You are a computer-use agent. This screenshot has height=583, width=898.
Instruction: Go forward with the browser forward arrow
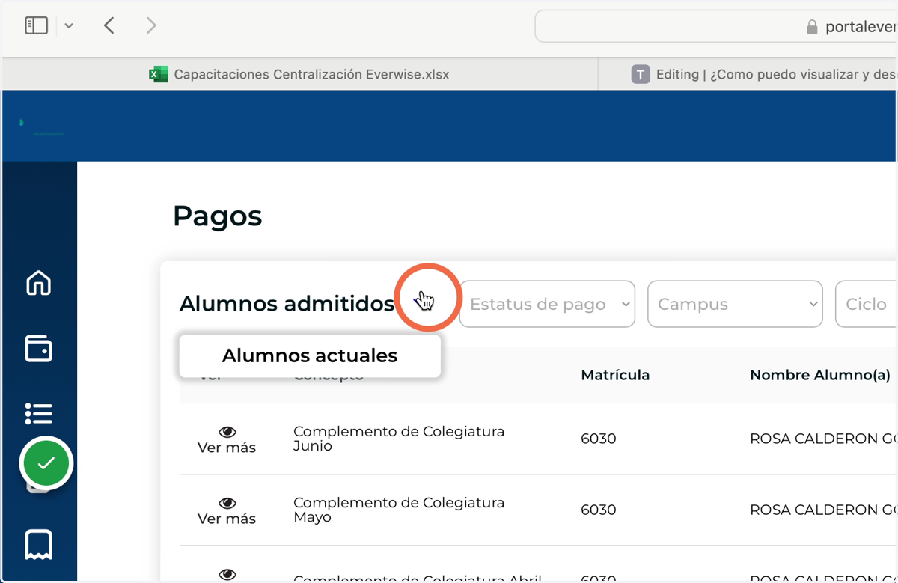point(151,25)
